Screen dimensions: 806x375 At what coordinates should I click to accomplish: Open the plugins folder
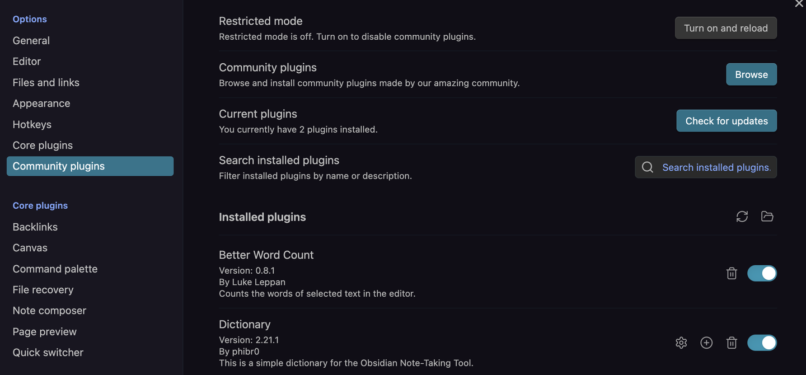click(767, 217)
